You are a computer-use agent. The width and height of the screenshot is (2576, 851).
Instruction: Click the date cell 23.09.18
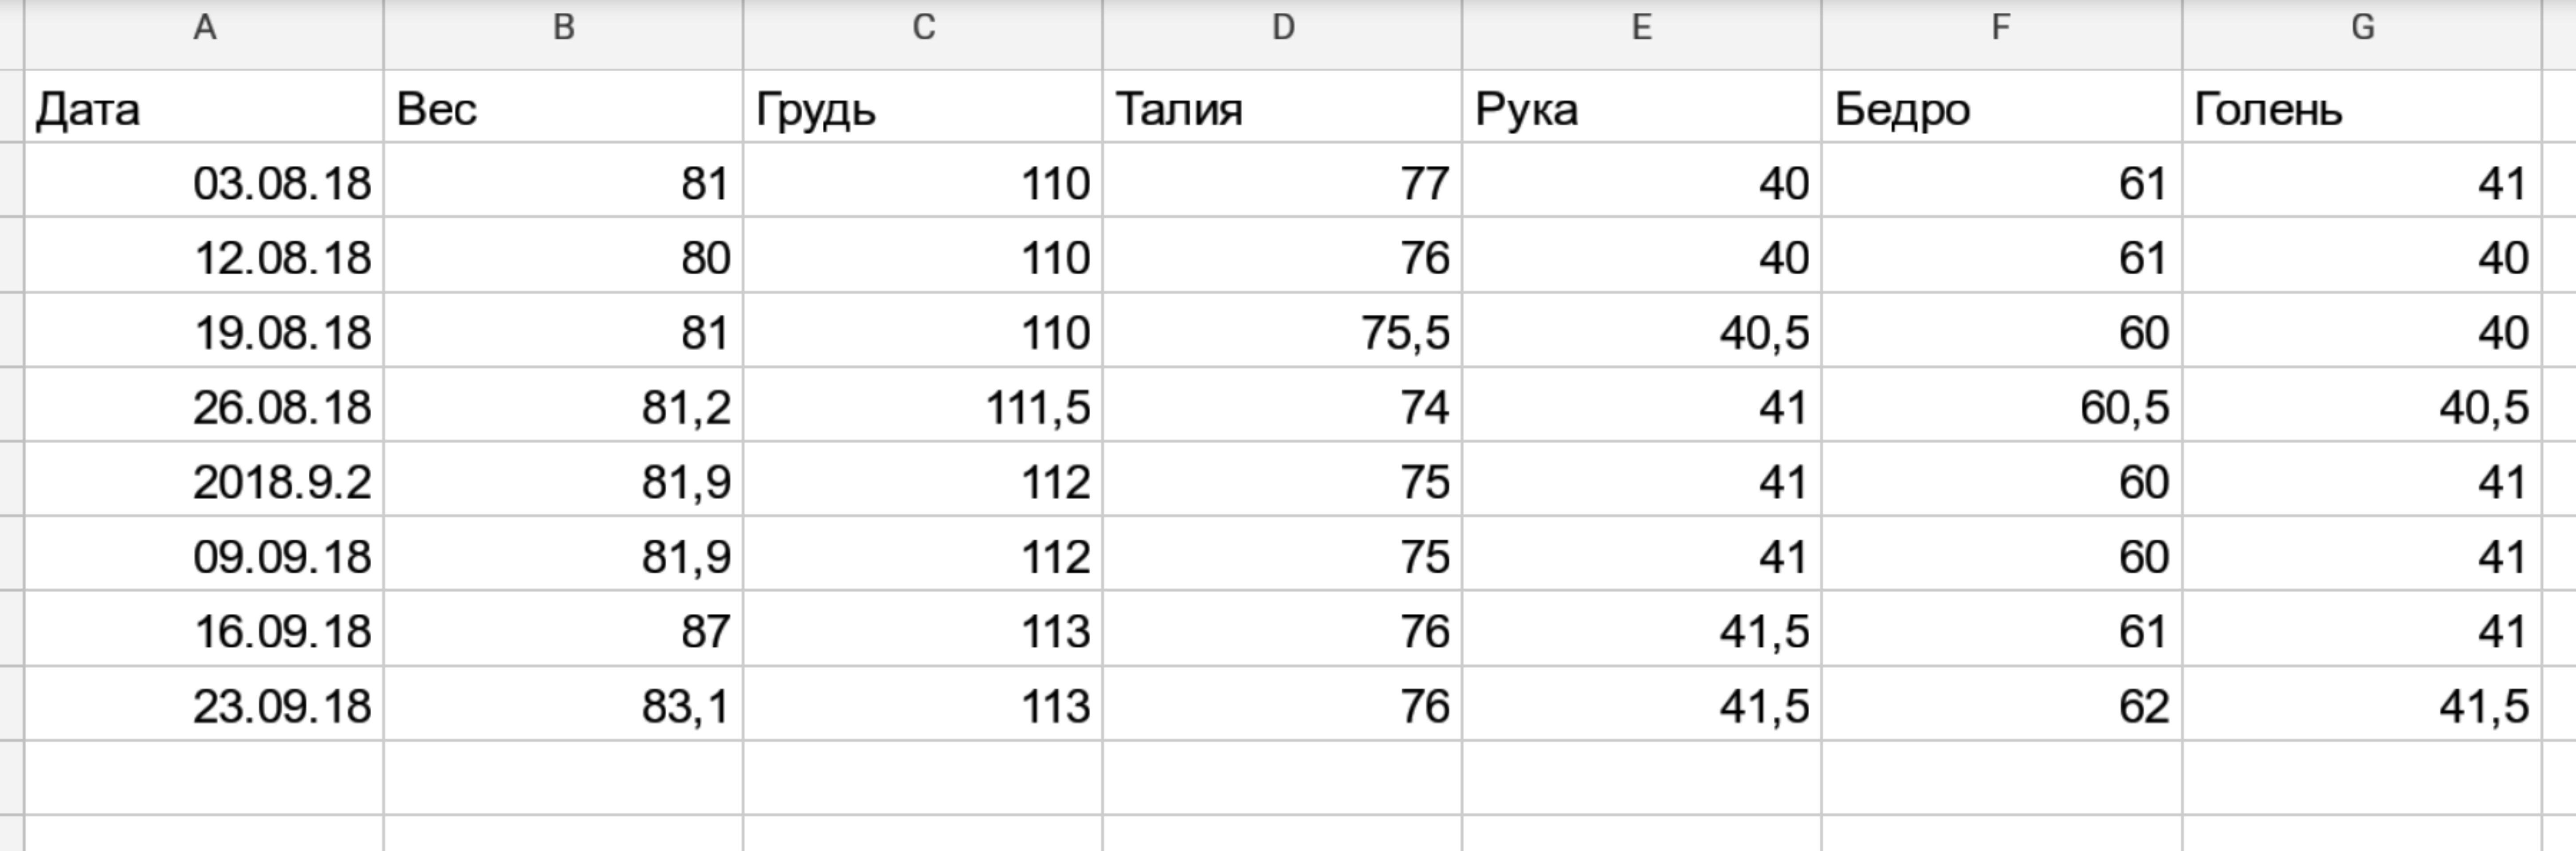pos(204,705)
